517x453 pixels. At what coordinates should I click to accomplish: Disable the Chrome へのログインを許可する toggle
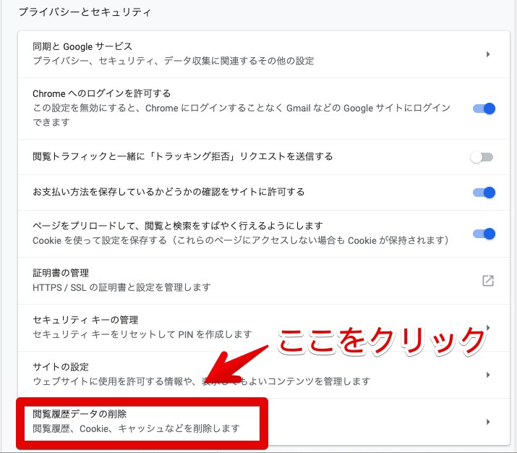click(x=483, y=109)
